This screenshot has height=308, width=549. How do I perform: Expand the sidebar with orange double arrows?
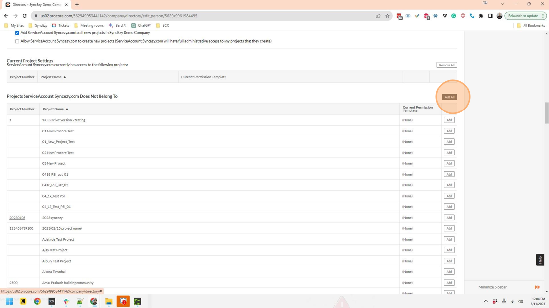[537, 287]
